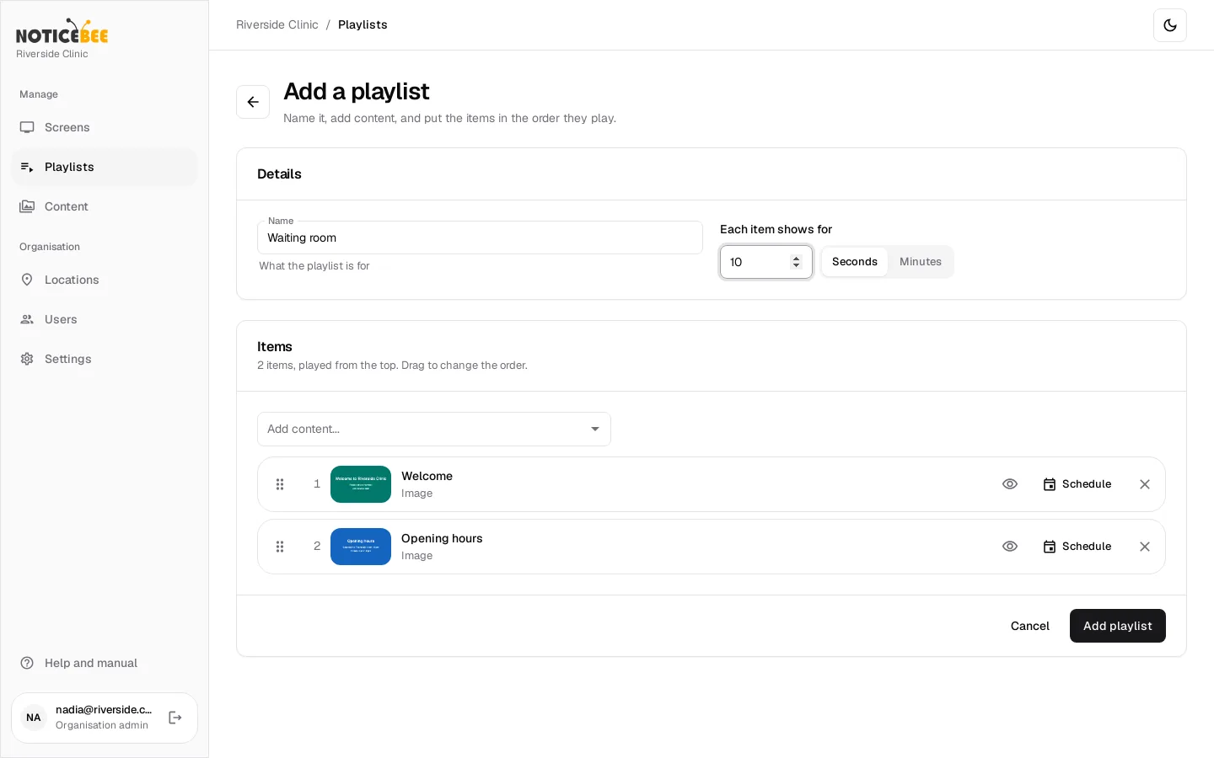Viewport: 1214px width, 758px height.
Task: Click the NA user avatar
Action: tap(34, 718)
